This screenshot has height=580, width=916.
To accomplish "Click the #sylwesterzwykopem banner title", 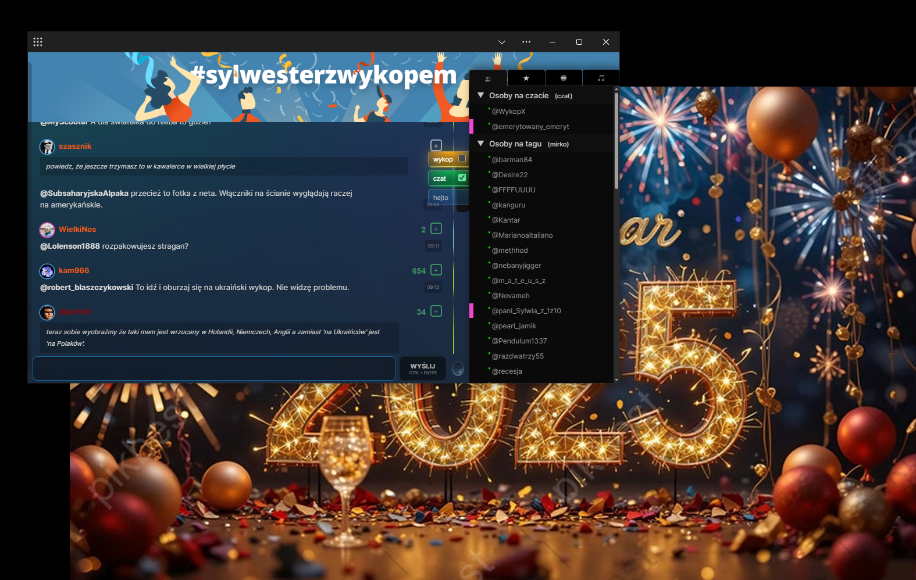I will coord(324,75).
